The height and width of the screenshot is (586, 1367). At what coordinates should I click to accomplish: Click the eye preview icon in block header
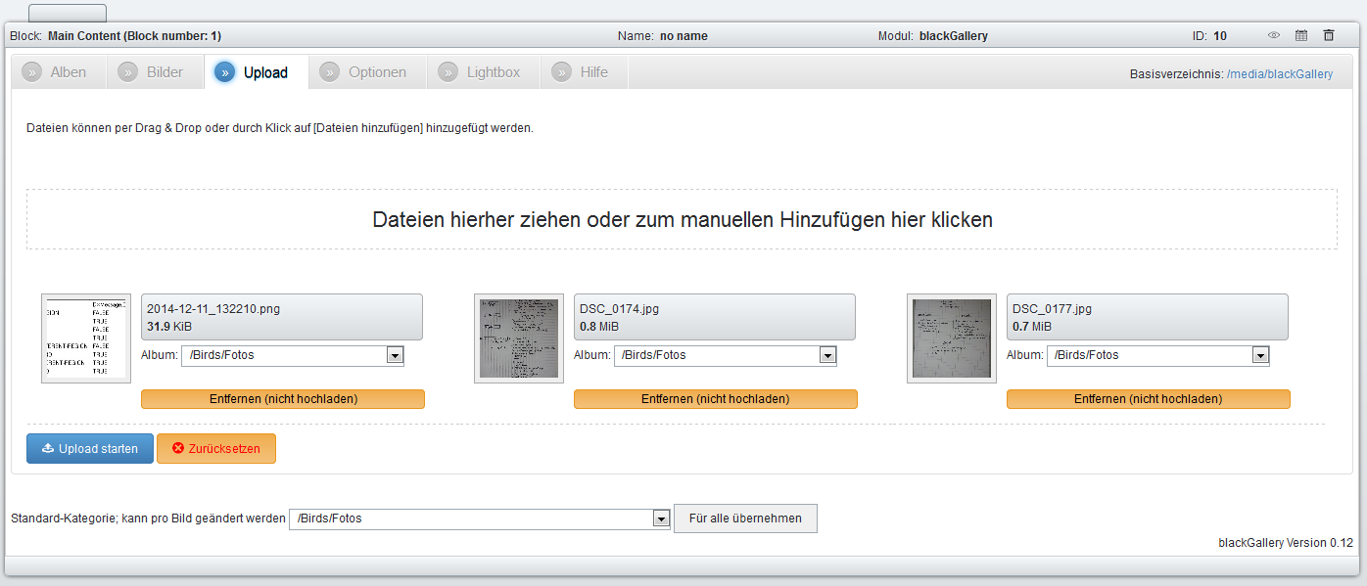coord(1274,35)
